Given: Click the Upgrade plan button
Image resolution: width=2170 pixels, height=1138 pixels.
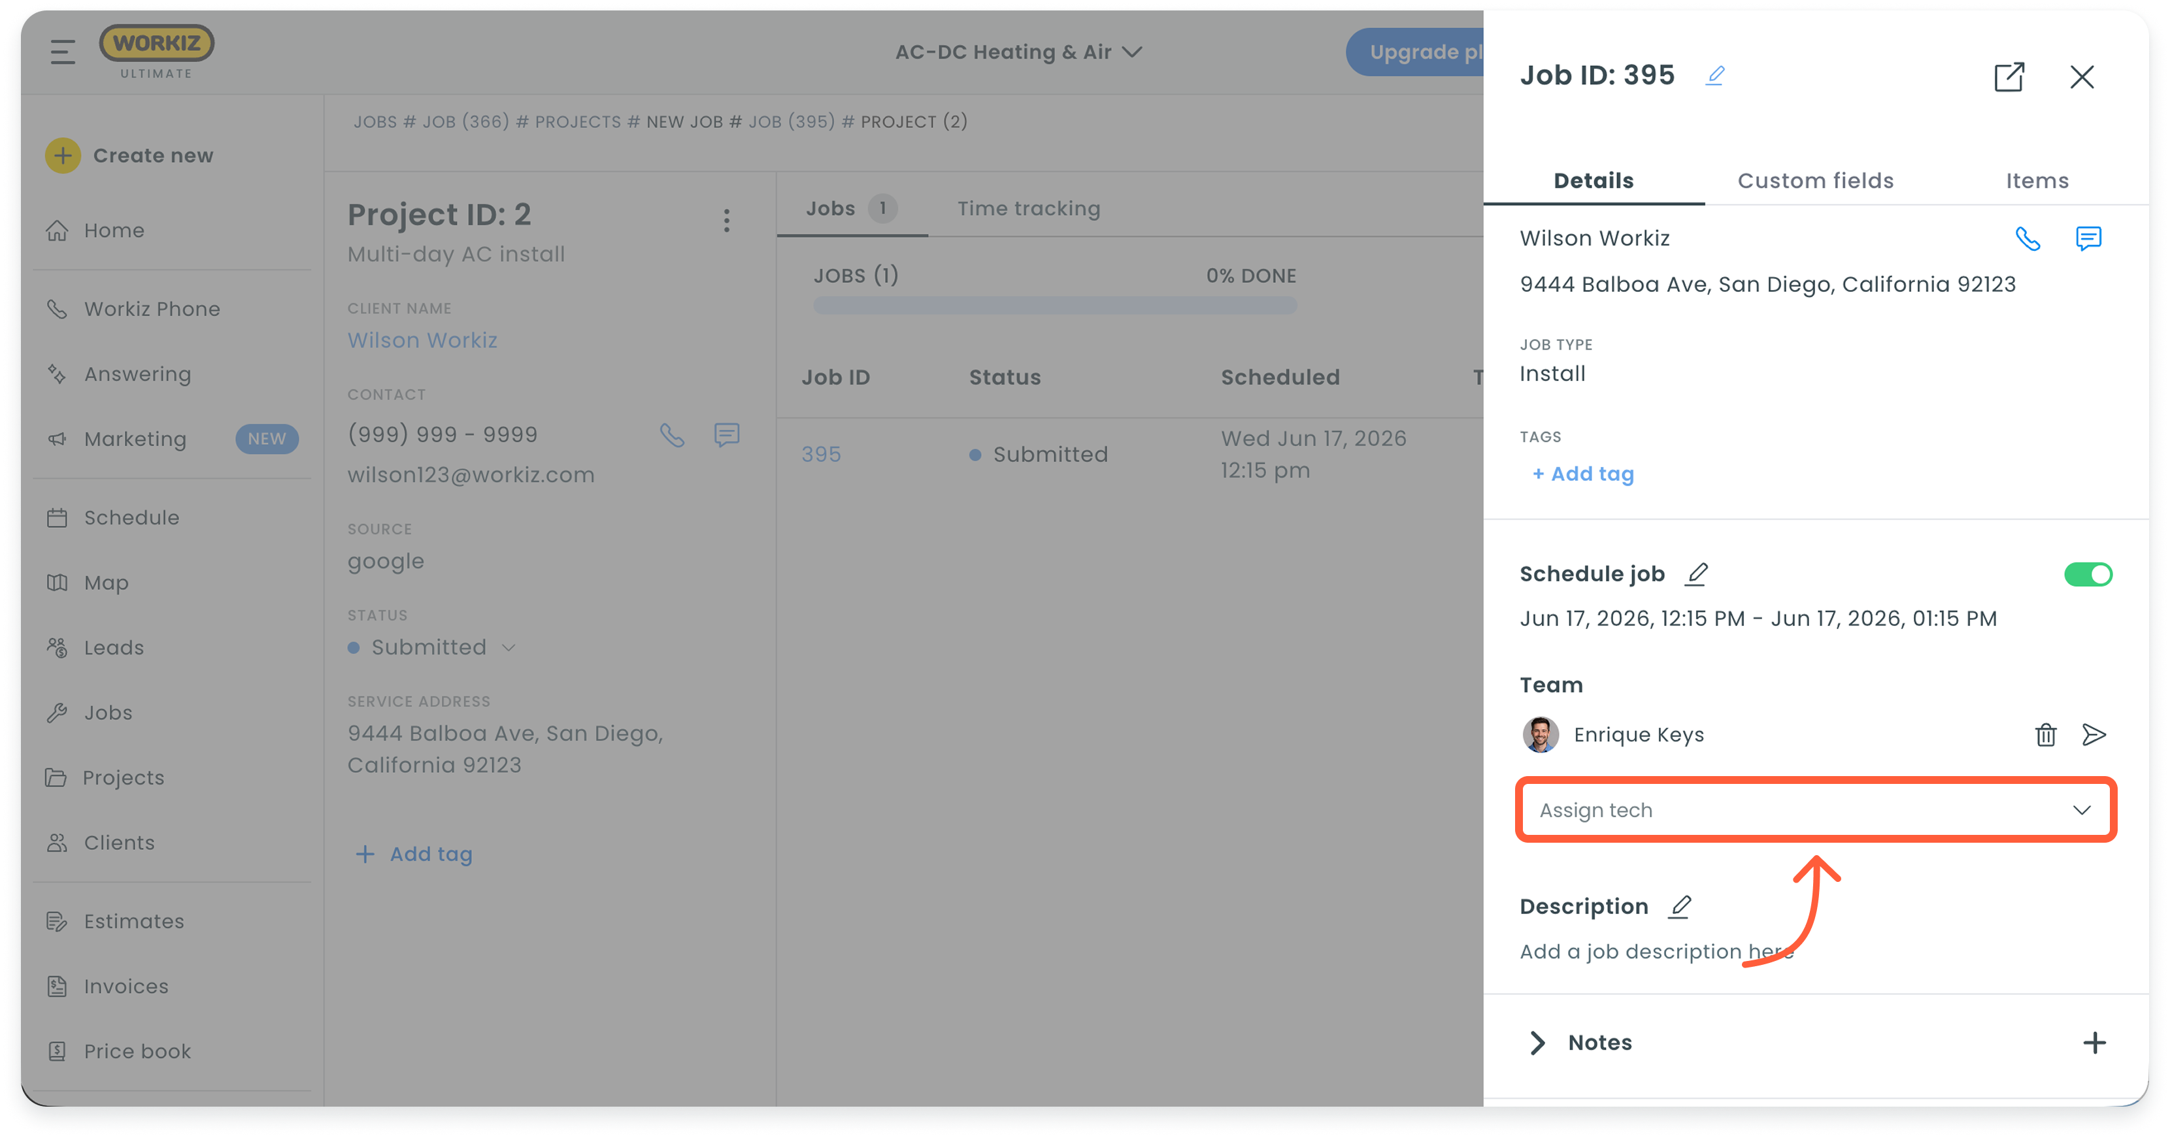Looking at the screenshot, I should coord(1415,52).
